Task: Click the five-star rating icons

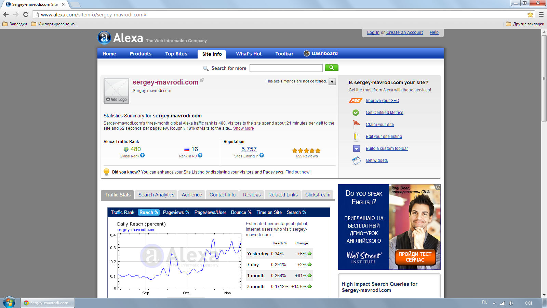Action: click(x=306, y=151)
